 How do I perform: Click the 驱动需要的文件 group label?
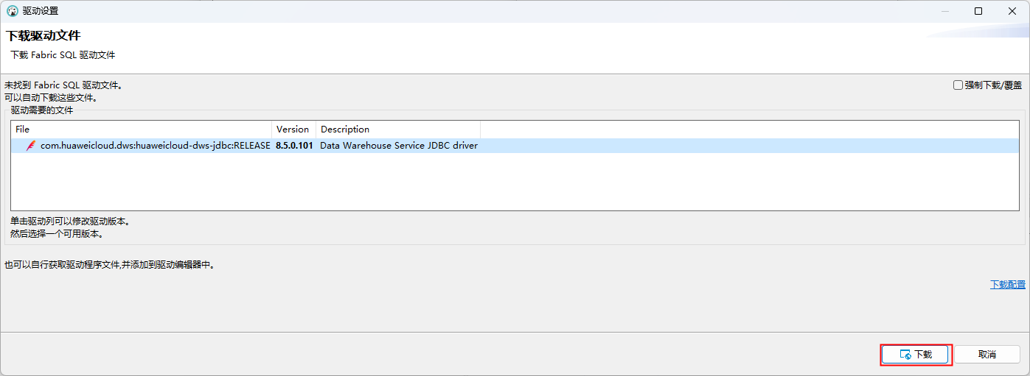tap(42, 110)
